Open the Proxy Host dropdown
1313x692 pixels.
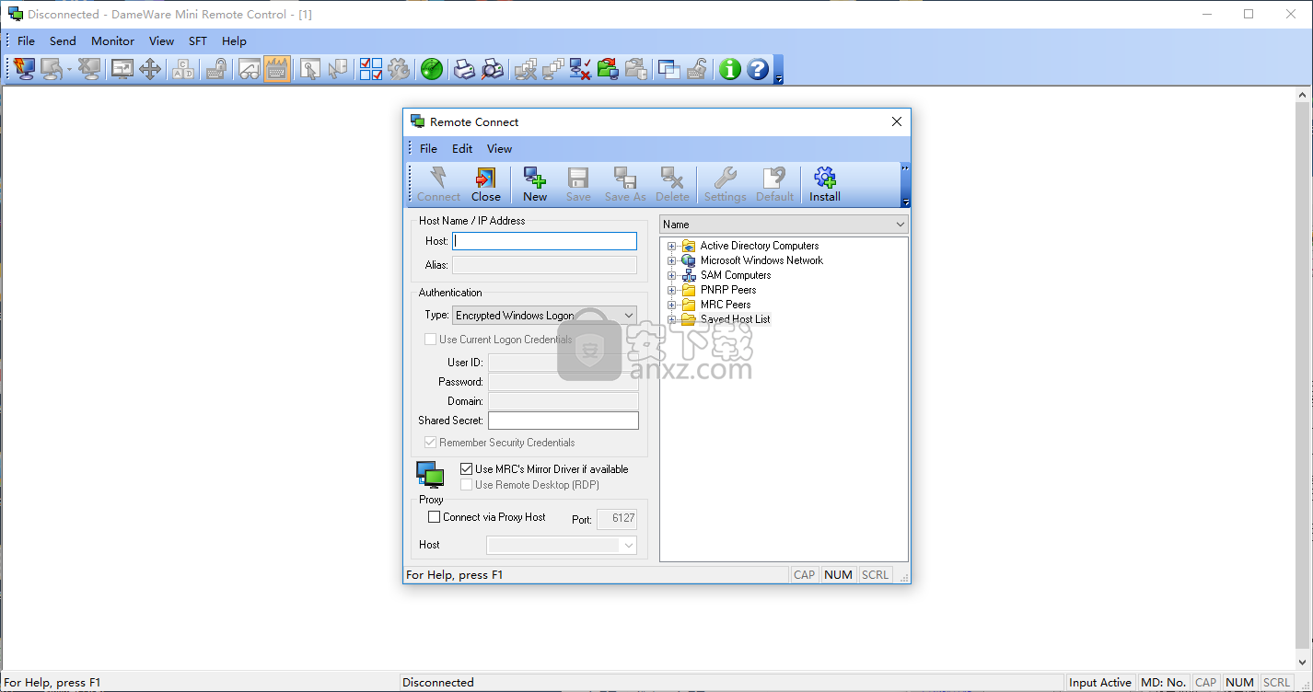(561, 546)
